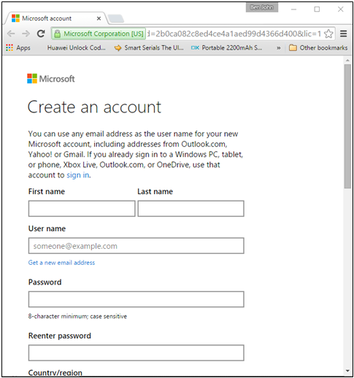Viewport: 354px width, 378px height.
Task: Close the Microsoft account tab
Action: coord(99,18)
